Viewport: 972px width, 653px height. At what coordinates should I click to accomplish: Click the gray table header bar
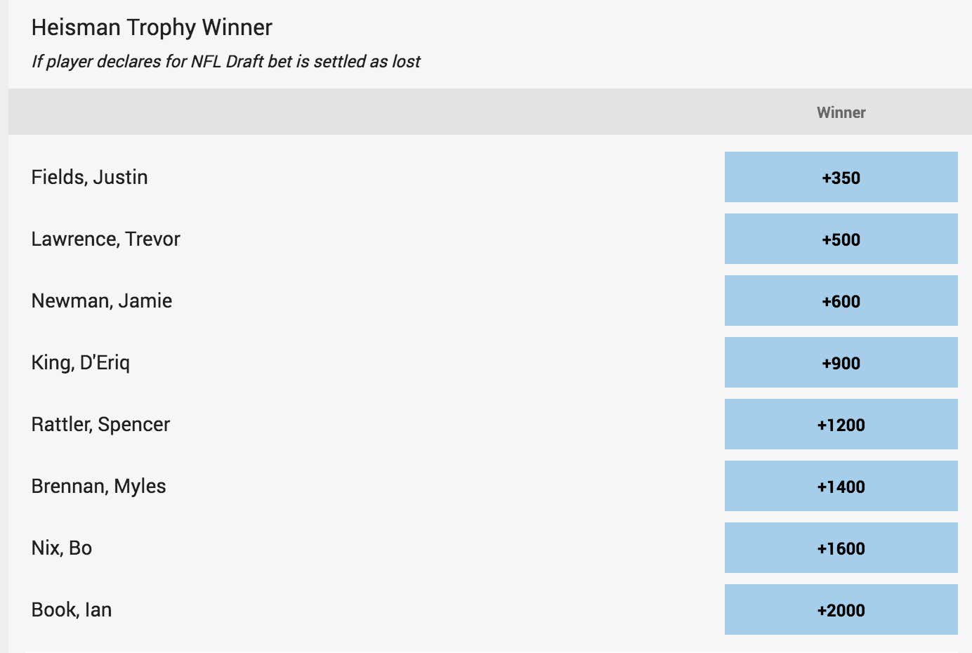click(490, 112)
